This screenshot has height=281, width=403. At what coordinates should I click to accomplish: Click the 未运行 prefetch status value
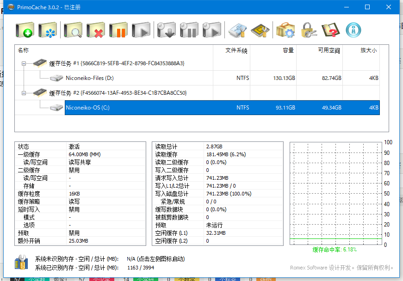tap(214, 225)
